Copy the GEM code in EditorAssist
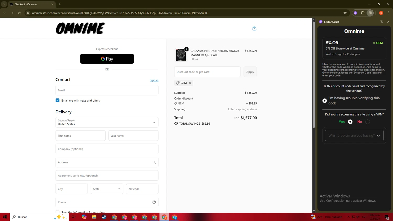Image resolution: width=393 pixels, height=221 pixels. (378, 43)
